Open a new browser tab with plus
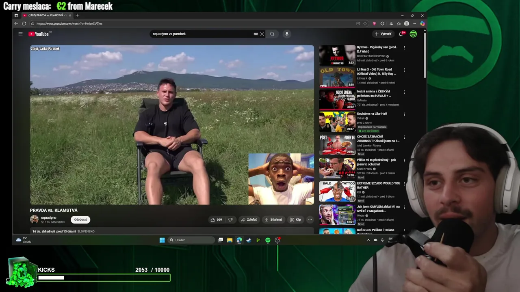This screenshot has width=520, height=292. click(77, 15)
